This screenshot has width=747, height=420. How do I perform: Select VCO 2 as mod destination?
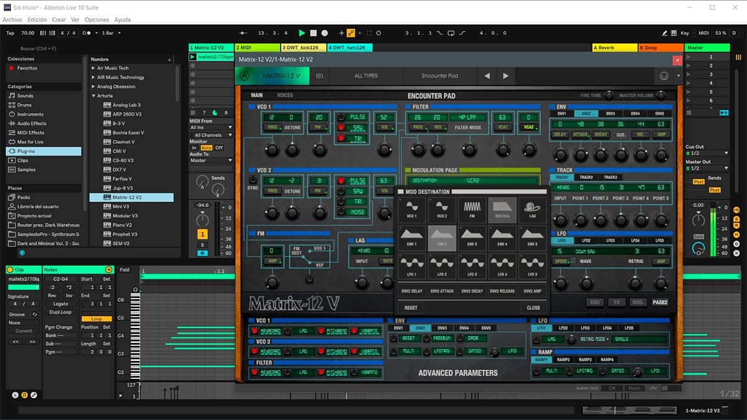coord(442,210)
